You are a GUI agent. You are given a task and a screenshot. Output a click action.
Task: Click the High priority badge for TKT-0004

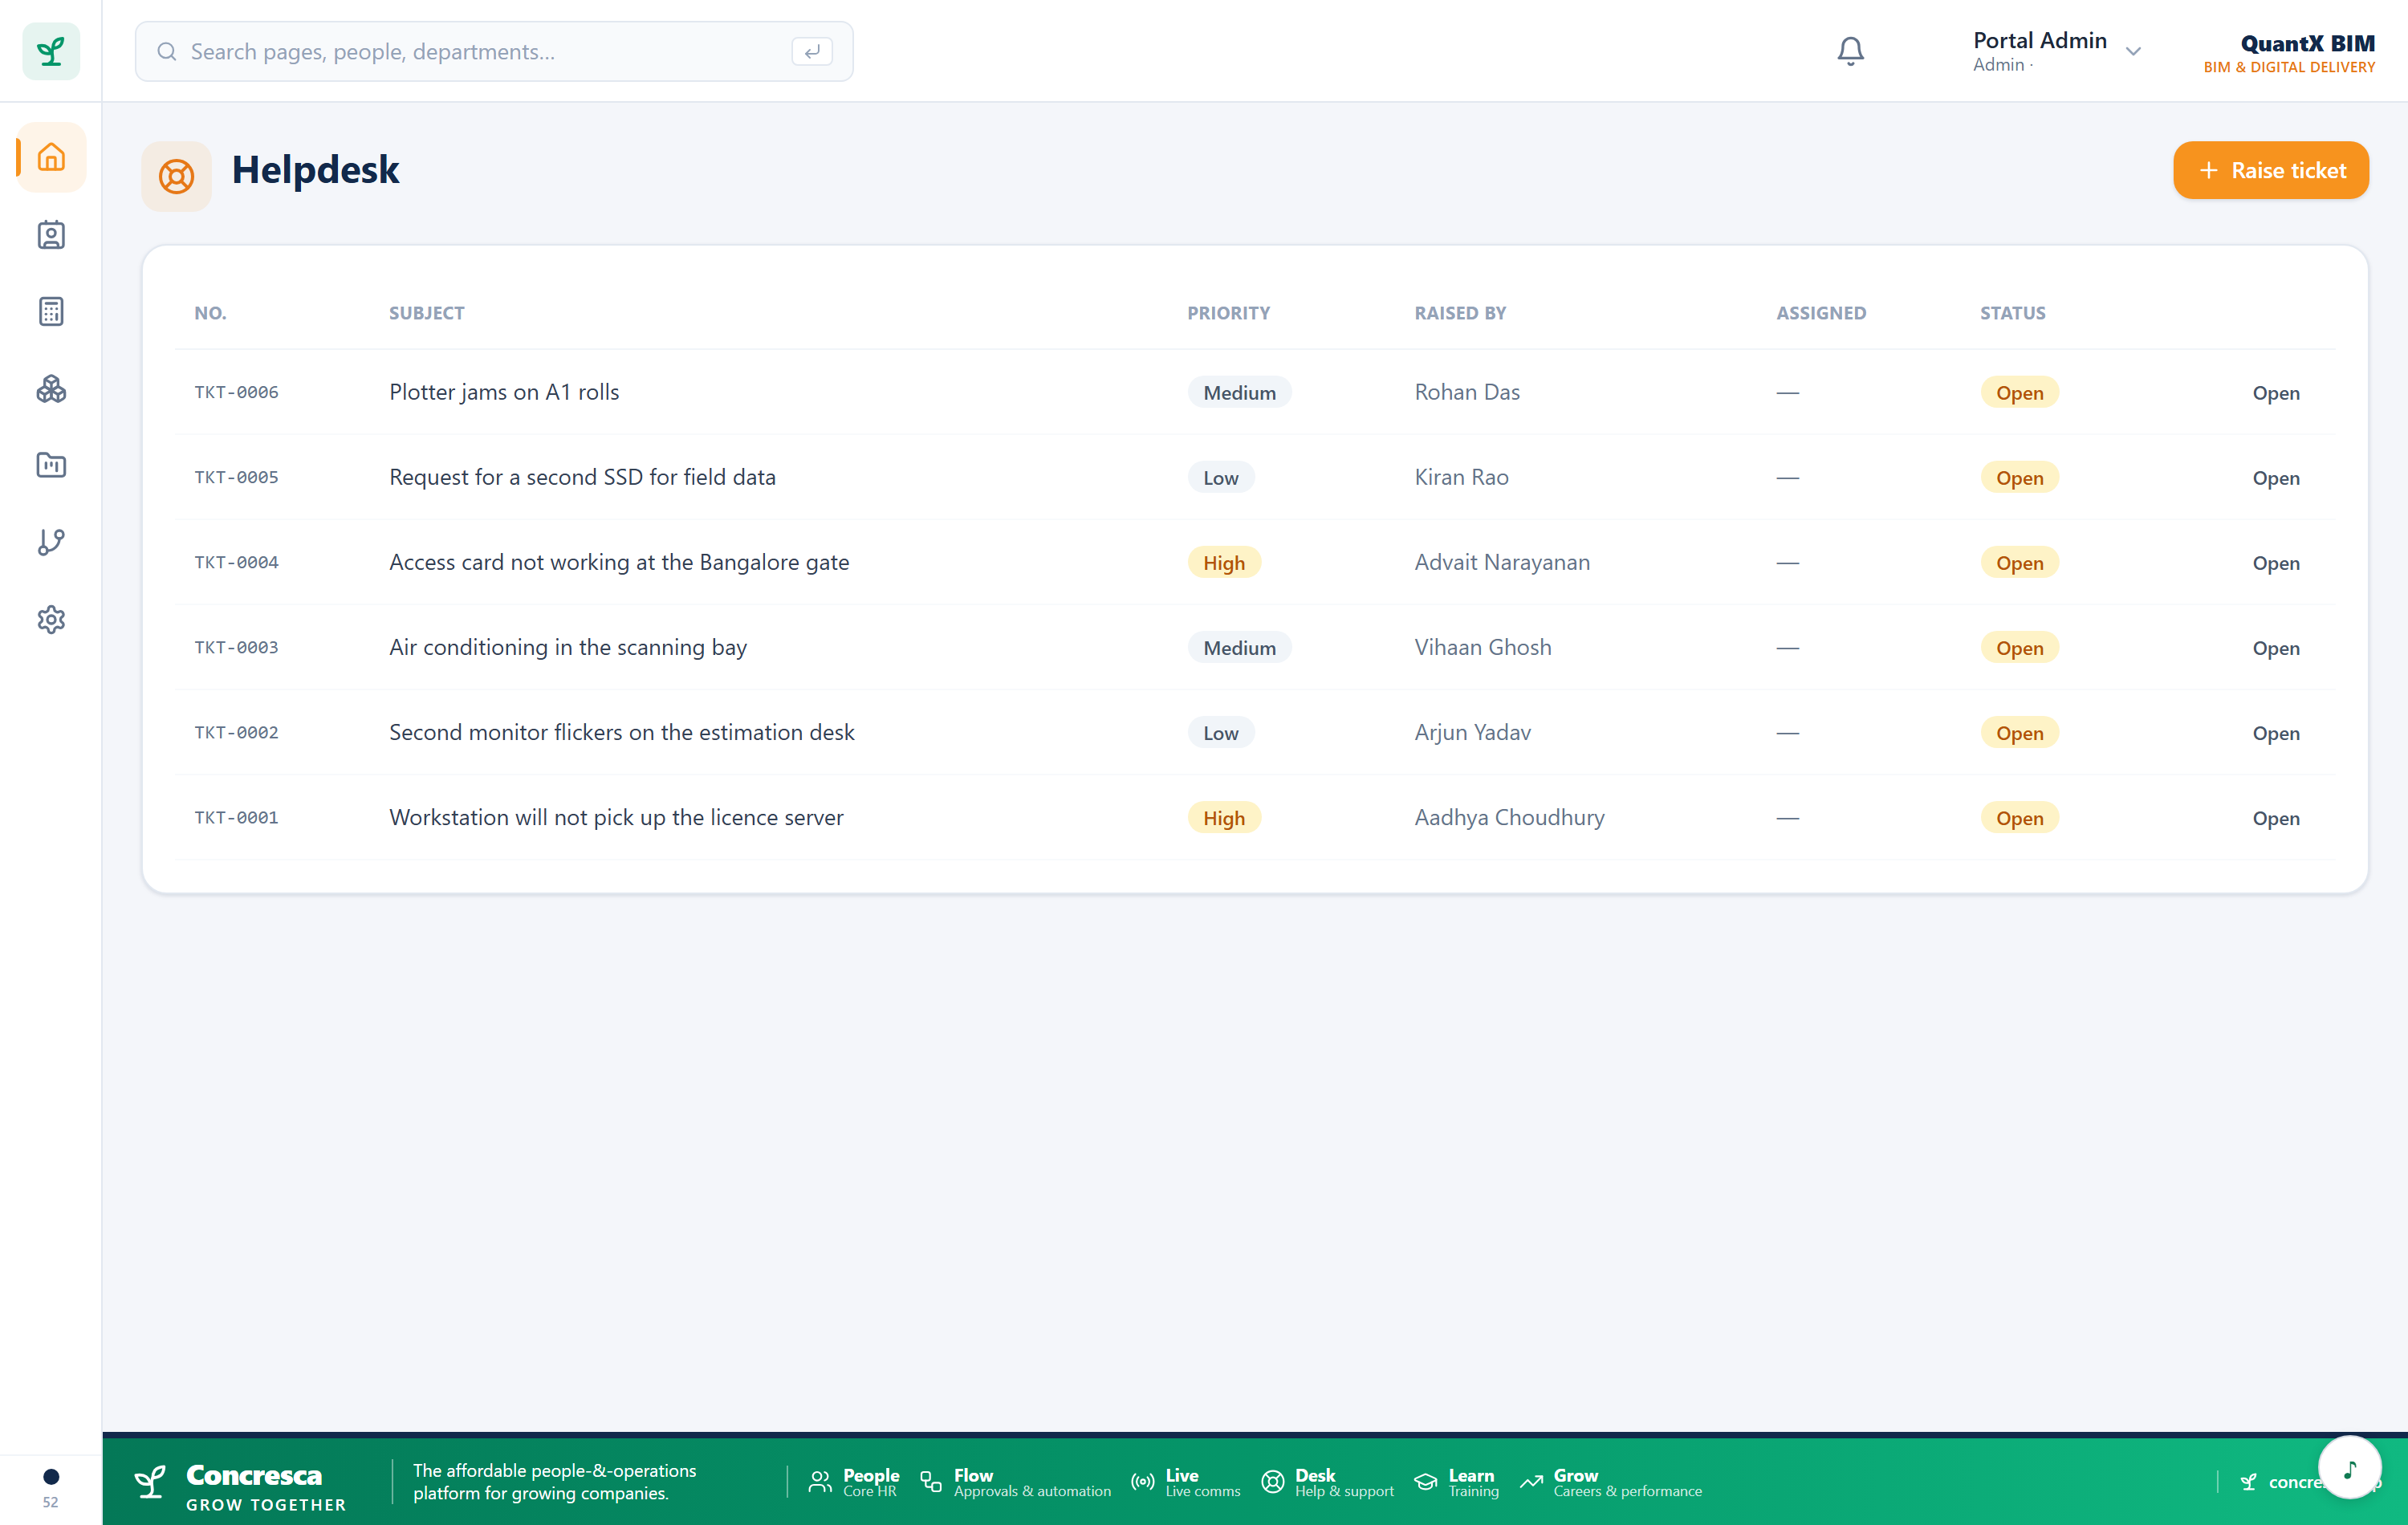click(x=1224, y=563)
